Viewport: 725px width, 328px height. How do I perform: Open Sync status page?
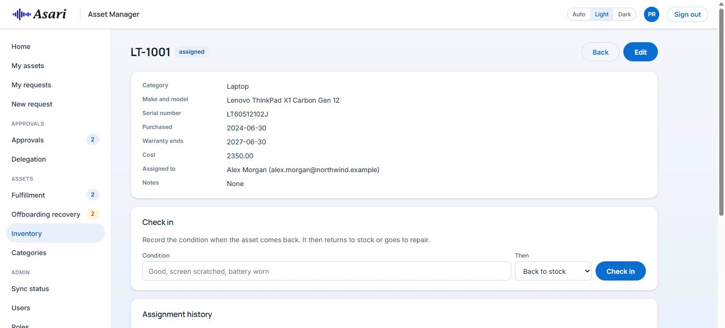55,289
